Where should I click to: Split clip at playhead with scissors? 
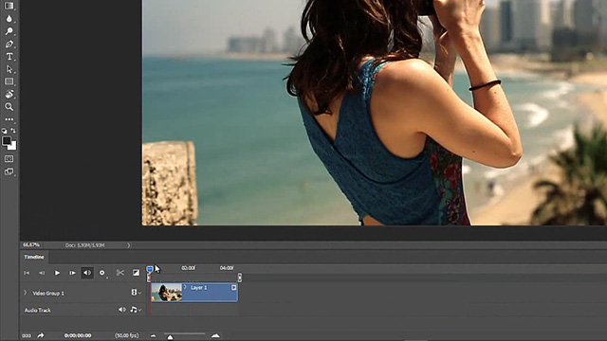(x=120, y=273)
